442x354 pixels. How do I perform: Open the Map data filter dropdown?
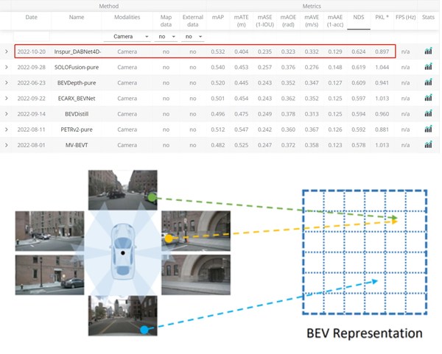coord(166,36)
